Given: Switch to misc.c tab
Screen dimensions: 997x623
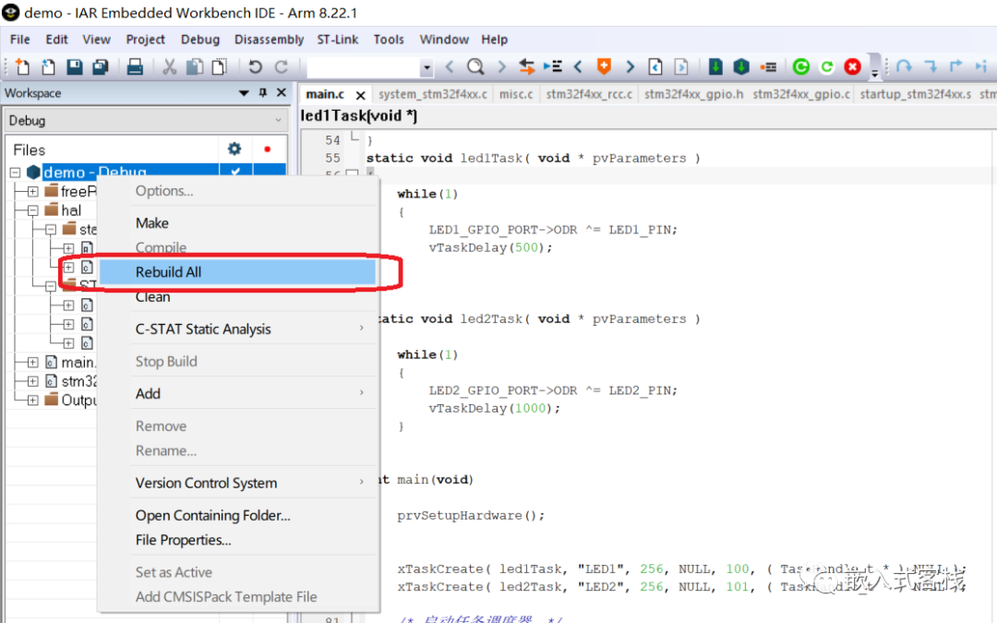Looking at the screenshot, I should pyautogui.click(x=516, y=94).
